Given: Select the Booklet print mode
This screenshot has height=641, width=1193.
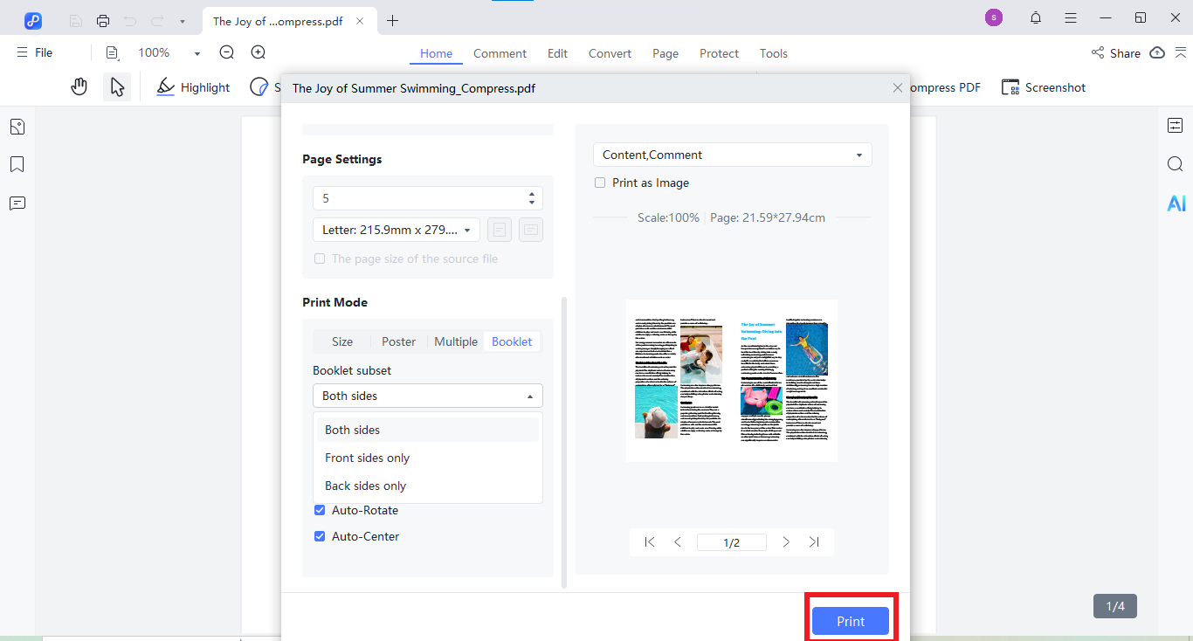Looking at the screenshot, I should [x=512, y=341].
